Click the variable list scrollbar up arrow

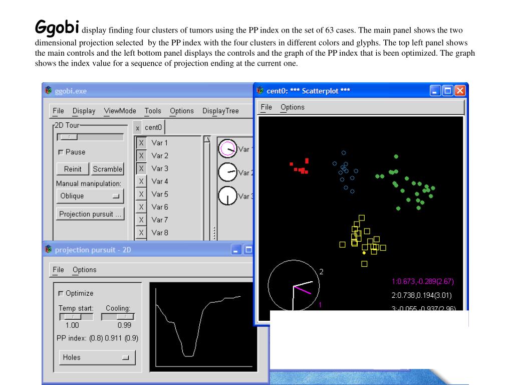tap(207, 139)
